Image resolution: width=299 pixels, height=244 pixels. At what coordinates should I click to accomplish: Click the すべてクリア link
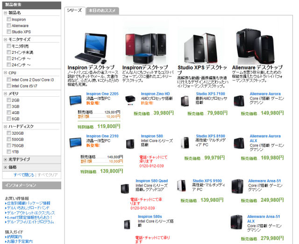pyautogui.click(x=48, y=175)
